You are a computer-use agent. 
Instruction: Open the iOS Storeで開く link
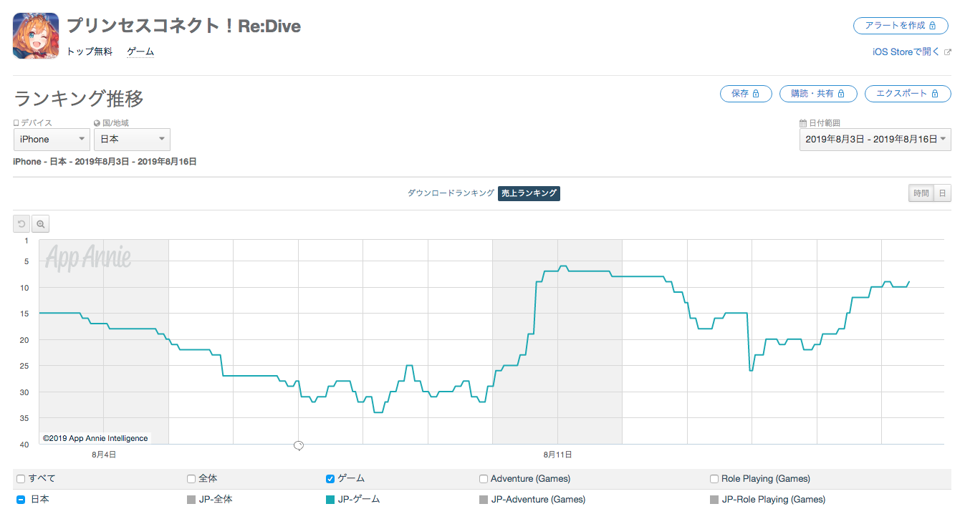pos(906,52)
